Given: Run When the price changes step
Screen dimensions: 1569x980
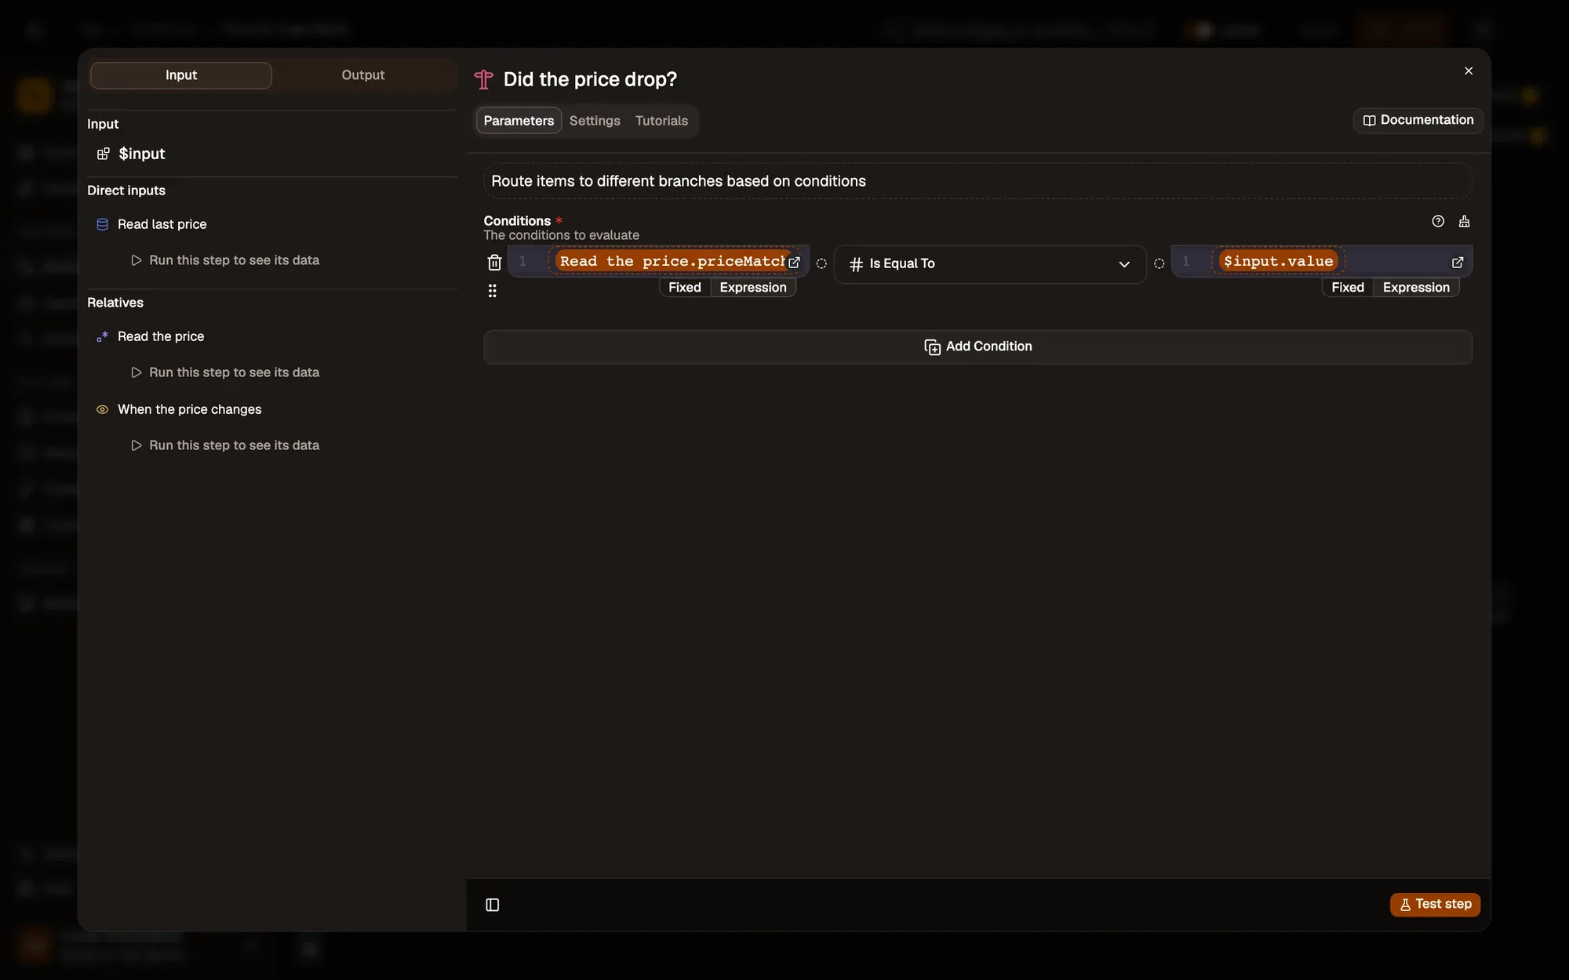Looking at the screenshot, I should coord(225,445).
